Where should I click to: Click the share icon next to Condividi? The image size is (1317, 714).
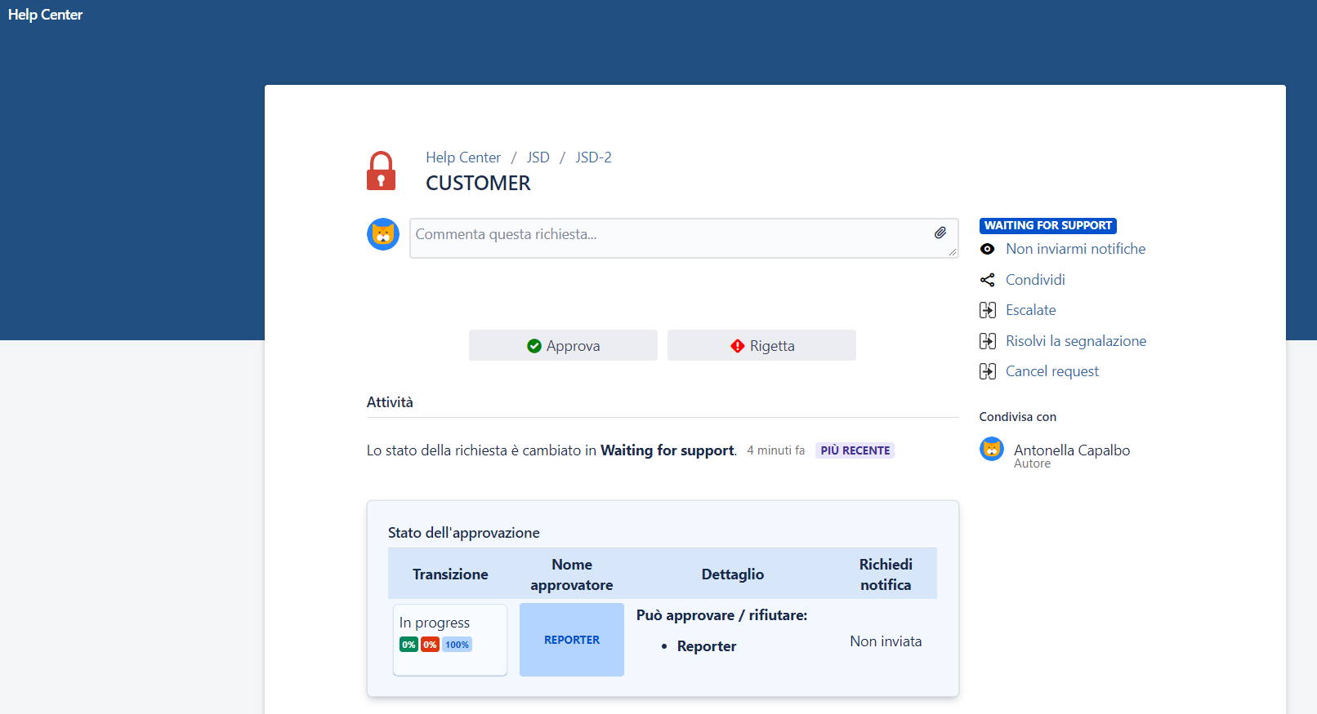987,280
